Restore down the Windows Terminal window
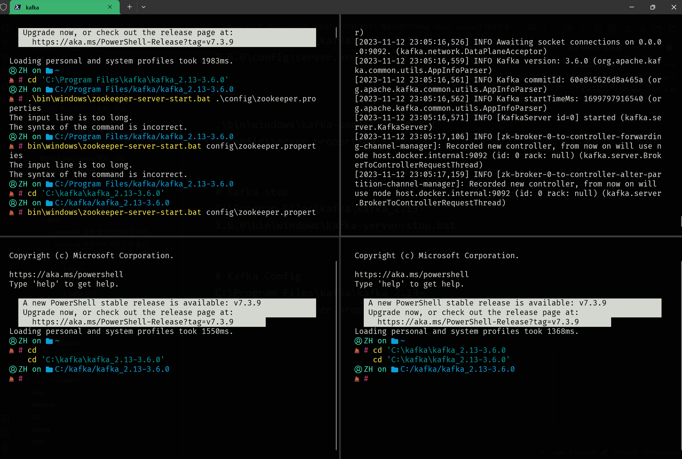 point(653,7)
